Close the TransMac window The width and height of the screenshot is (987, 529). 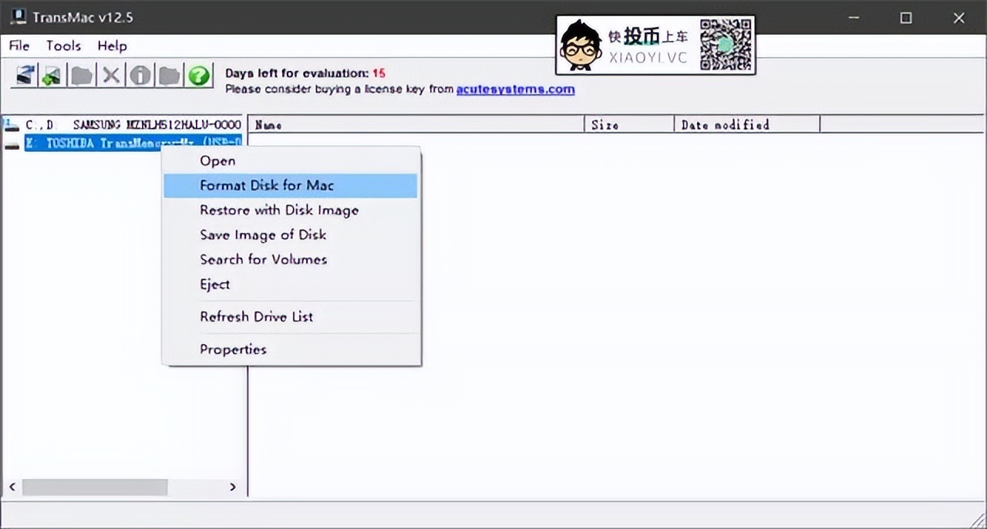958,17
